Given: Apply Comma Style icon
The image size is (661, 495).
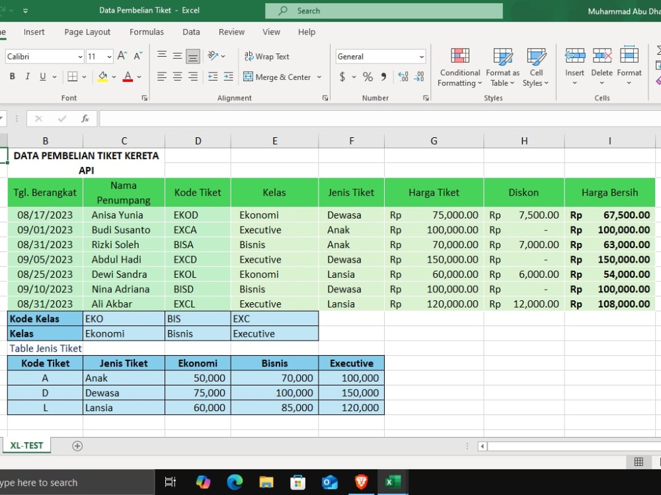Looking at the screenshot, I should [x=383, y=77].
